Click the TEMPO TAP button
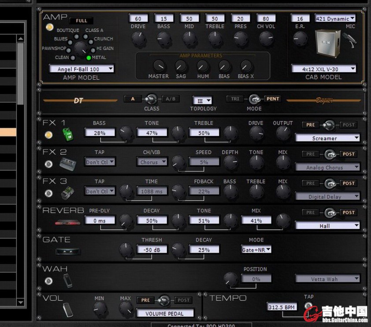Screen dimensions: 371x327 tap(308, 305)
